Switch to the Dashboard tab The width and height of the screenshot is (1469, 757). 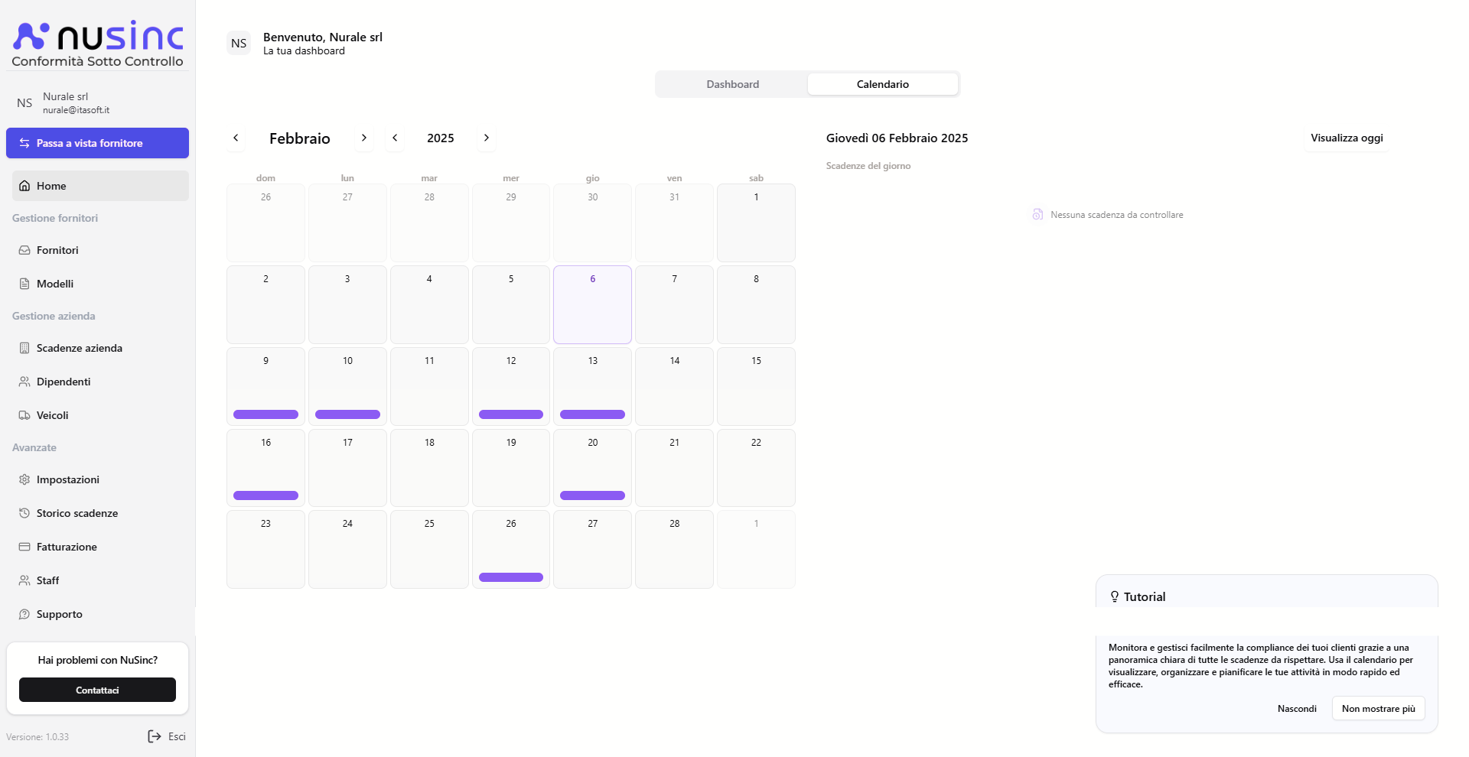tap(732, 84)
